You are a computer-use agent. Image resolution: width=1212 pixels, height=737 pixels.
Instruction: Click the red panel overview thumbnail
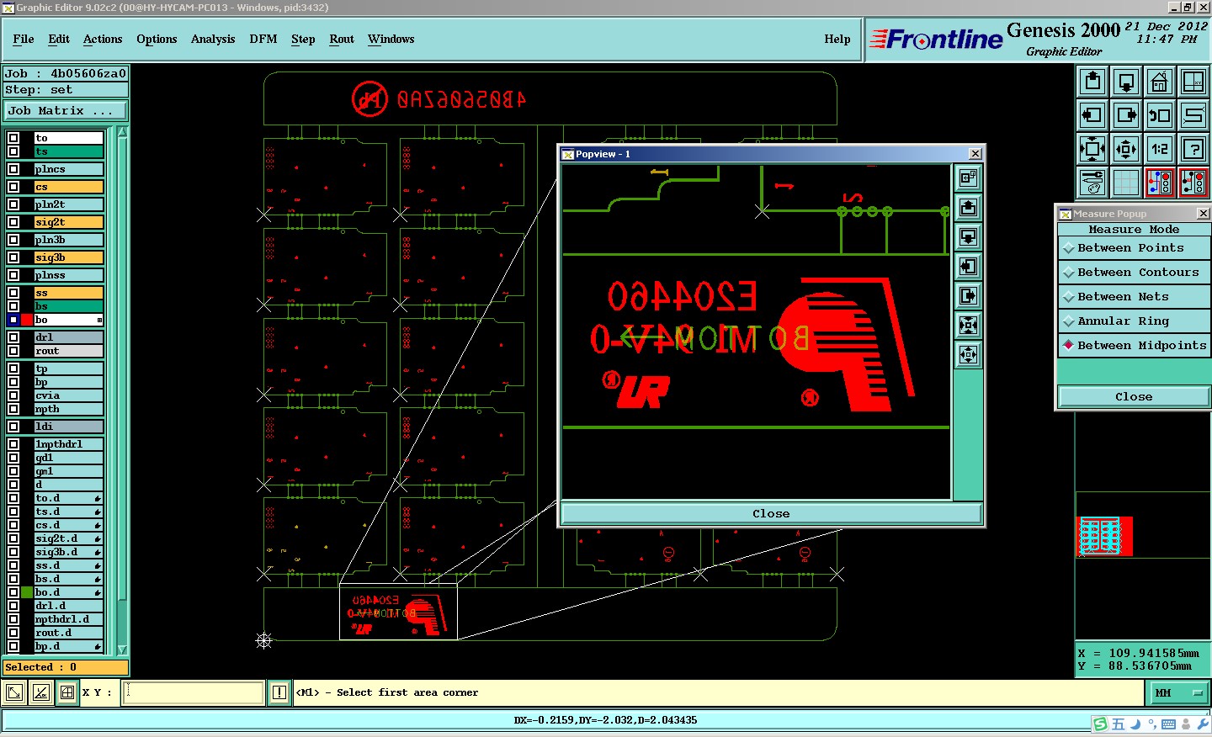(1104, 537)
